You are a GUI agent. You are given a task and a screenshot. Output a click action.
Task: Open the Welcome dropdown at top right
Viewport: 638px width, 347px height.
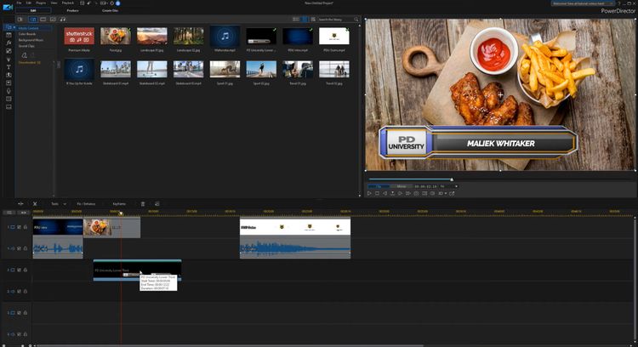coord(583,3)
